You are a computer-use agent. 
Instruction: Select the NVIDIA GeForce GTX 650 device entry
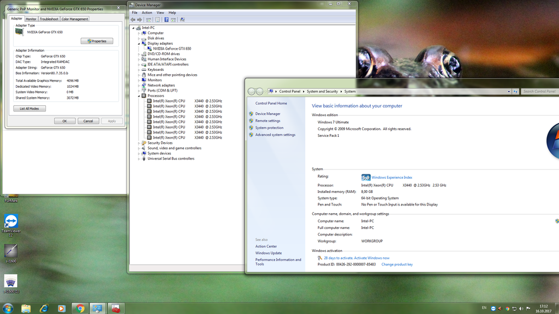tap(172, 49)
